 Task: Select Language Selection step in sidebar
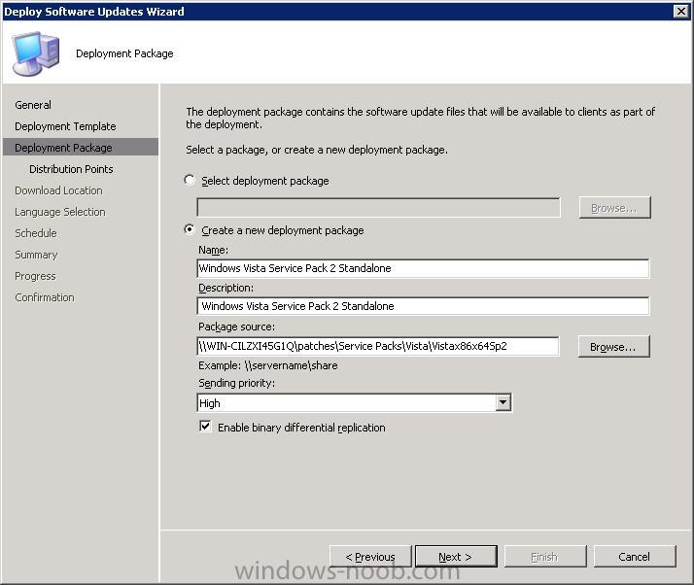pos(59,212)
